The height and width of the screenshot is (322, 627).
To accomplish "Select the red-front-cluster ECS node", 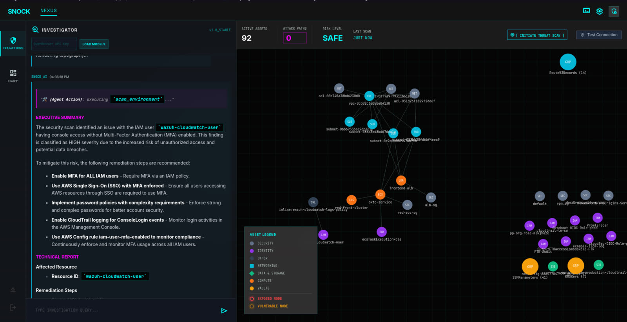I will [x=352, y=200].
